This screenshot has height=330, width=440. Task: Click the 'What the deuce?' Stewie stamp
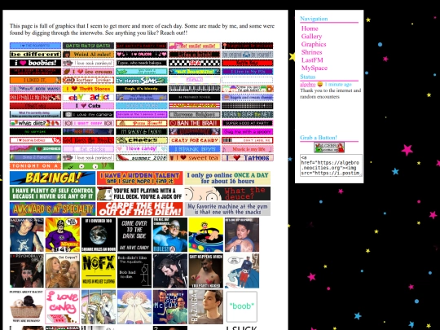pyautogui.click(x=227, y=193)
